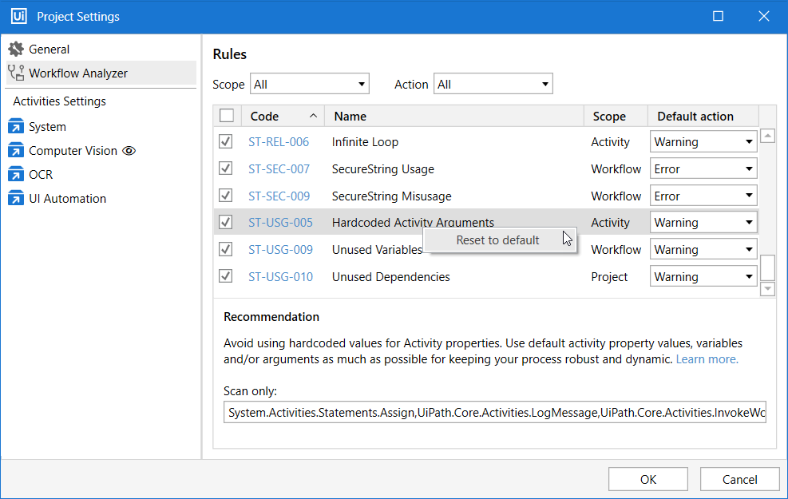Open the Scope filter dropdown
Image resolution: width=788 pixels, height=499 pixels.
pyautogui.click(x=310, y=84)
